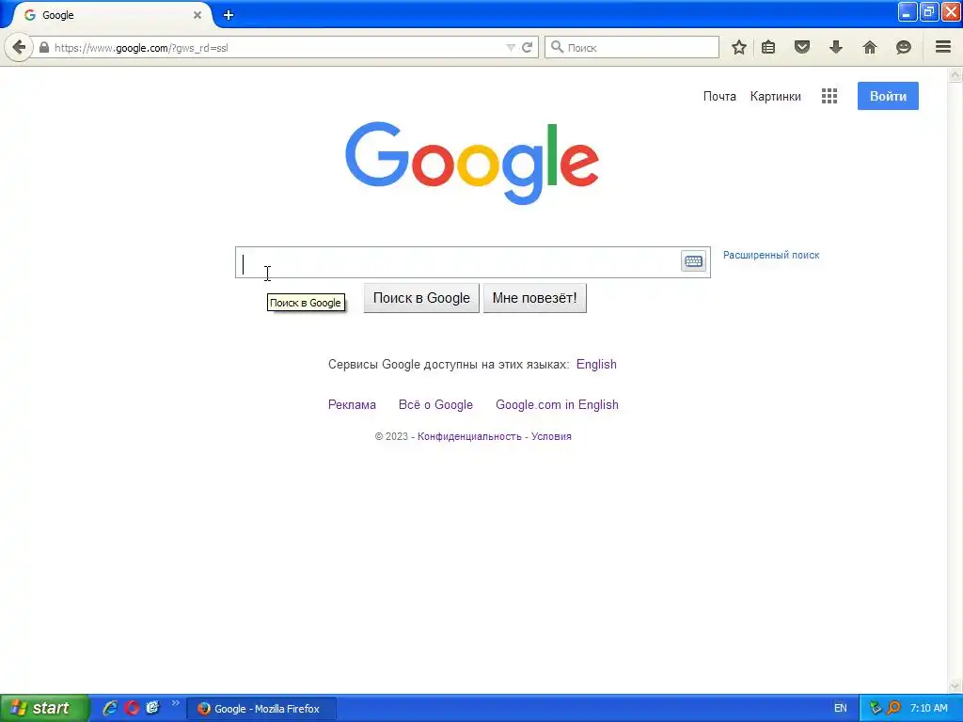Open Расширенный поиск link
The width and height of the screenshot is (963, 722).
[771, 255]
